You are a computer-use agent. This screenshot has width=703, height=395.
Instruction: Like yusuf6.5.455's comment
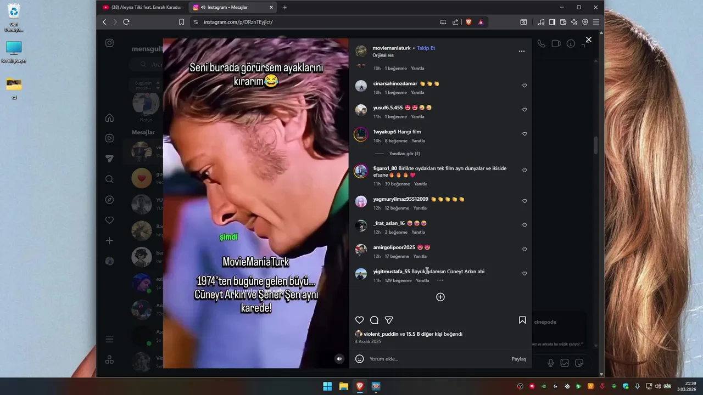[x=525, y=110]
